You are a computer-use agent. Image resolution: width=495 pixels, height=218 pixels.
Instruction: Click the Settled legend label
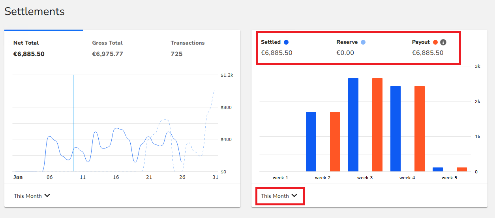tap(271, 42)
